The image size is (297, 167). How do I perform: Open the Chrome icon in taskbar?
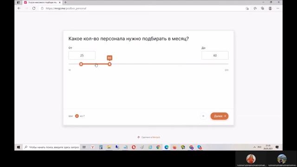[158, 147]
